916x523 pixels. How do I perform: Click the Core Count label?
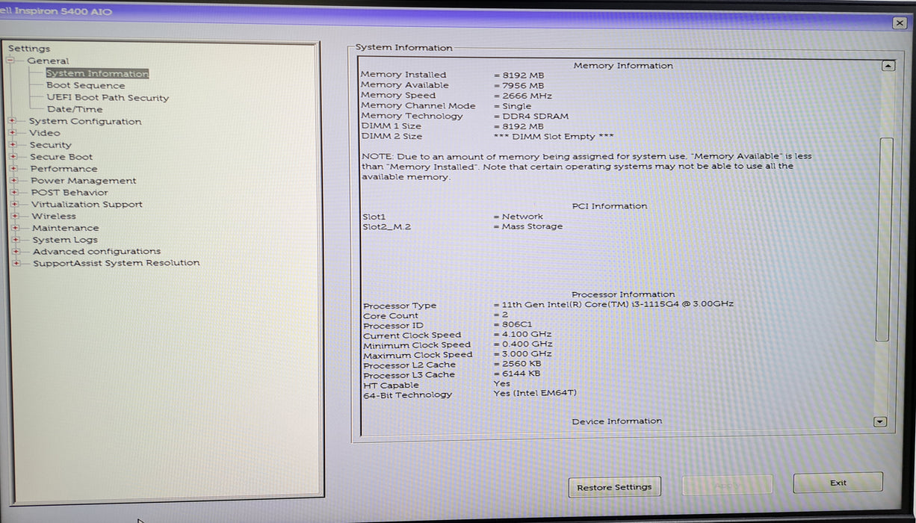click(391, 316)
